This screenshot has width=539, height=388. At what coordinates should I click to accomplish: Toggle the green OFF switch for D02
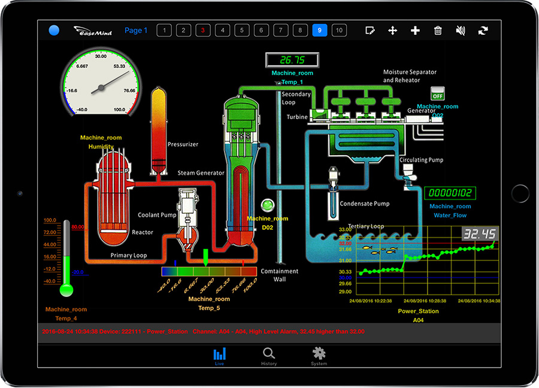pyautogui.click(x=438, y=93)
